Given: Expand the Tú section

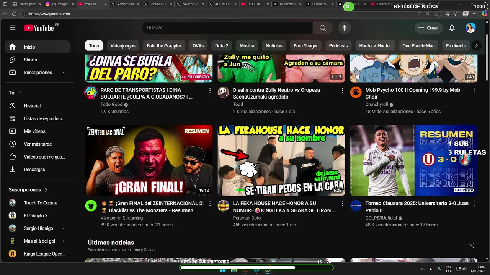Looking at the screenshot, I should tap(15, 93).
